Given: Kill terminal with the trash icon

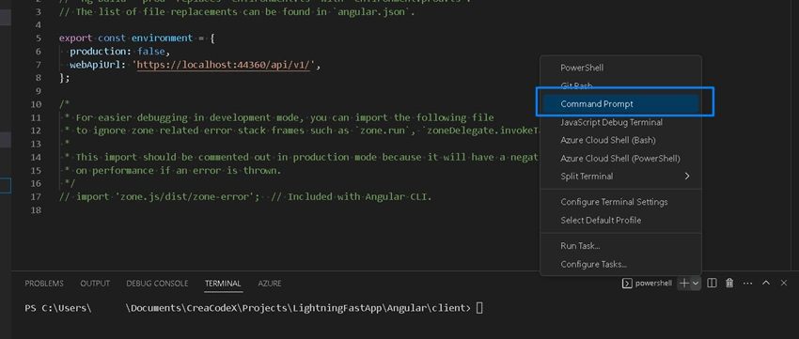Looking at the screenshot, I should (x=729, y=283).
